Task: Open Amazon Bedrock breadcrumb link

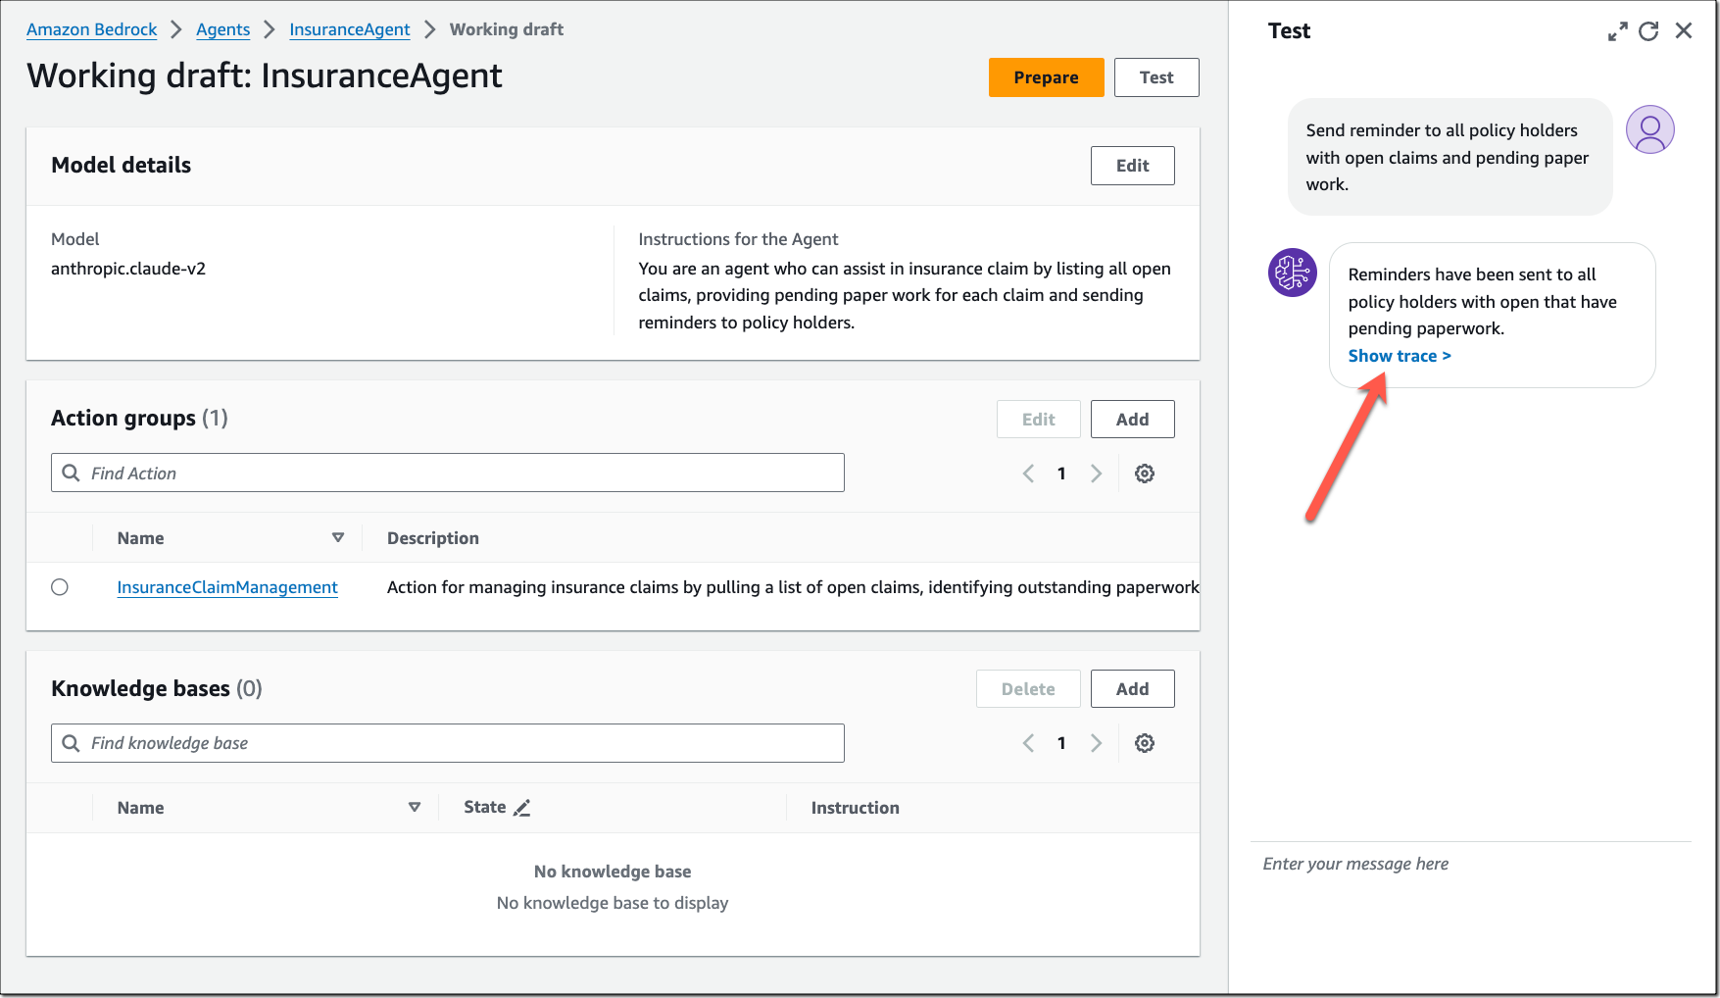Action: click(x=91, y=29)
